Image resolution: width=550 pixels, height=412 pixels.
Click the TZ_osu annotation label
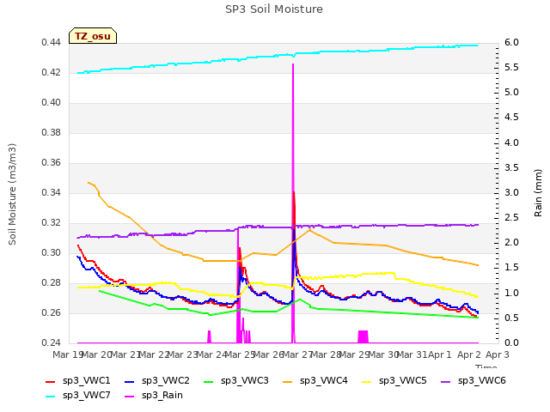(x=93, y=36)
